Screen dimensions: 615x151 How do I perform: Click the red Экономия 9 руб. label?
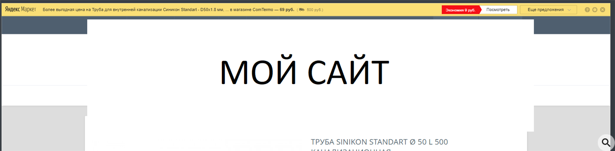460,10
